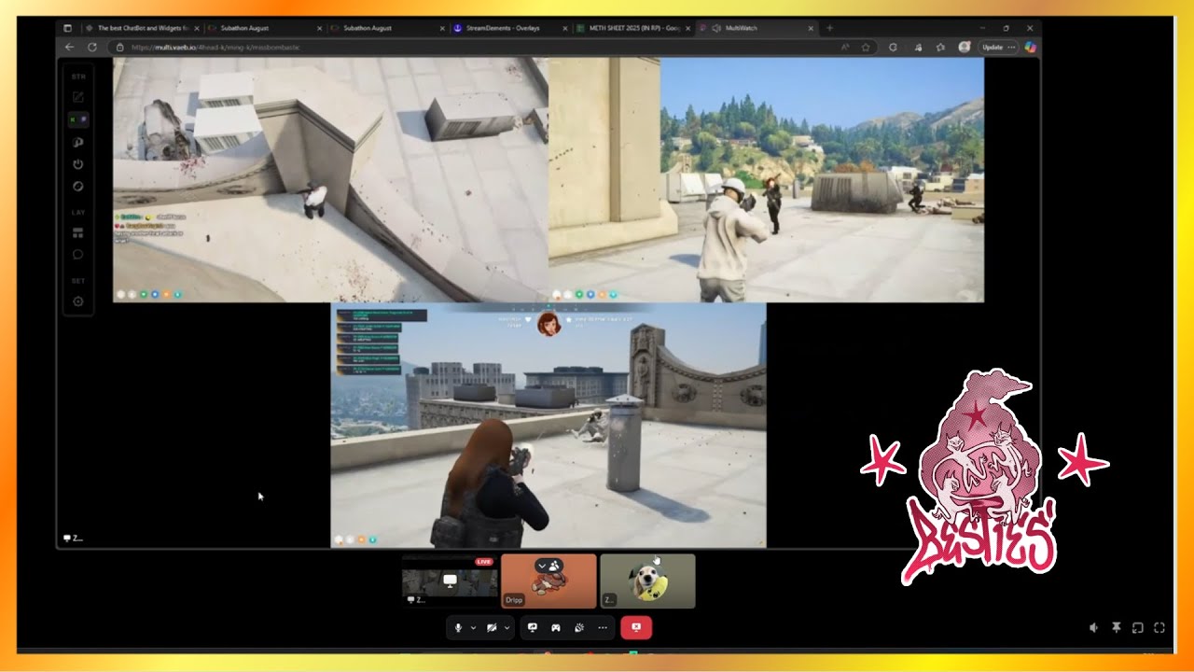The width and height of the screenshot is (1194, 672).
Task: Toggle the camera button in call controls
Action: click(x=492, y=628)
